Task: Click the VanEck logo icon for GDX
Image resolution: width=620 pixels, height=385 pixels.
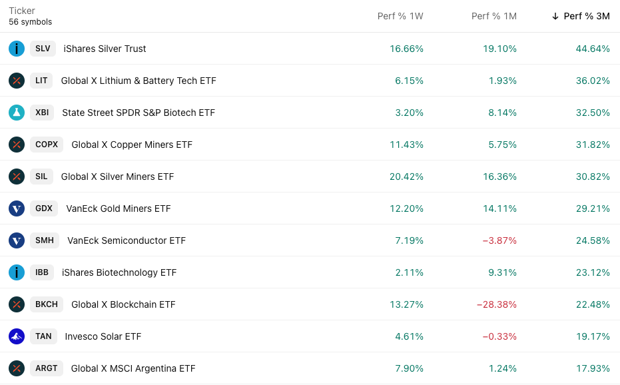Action: point(17,208)
